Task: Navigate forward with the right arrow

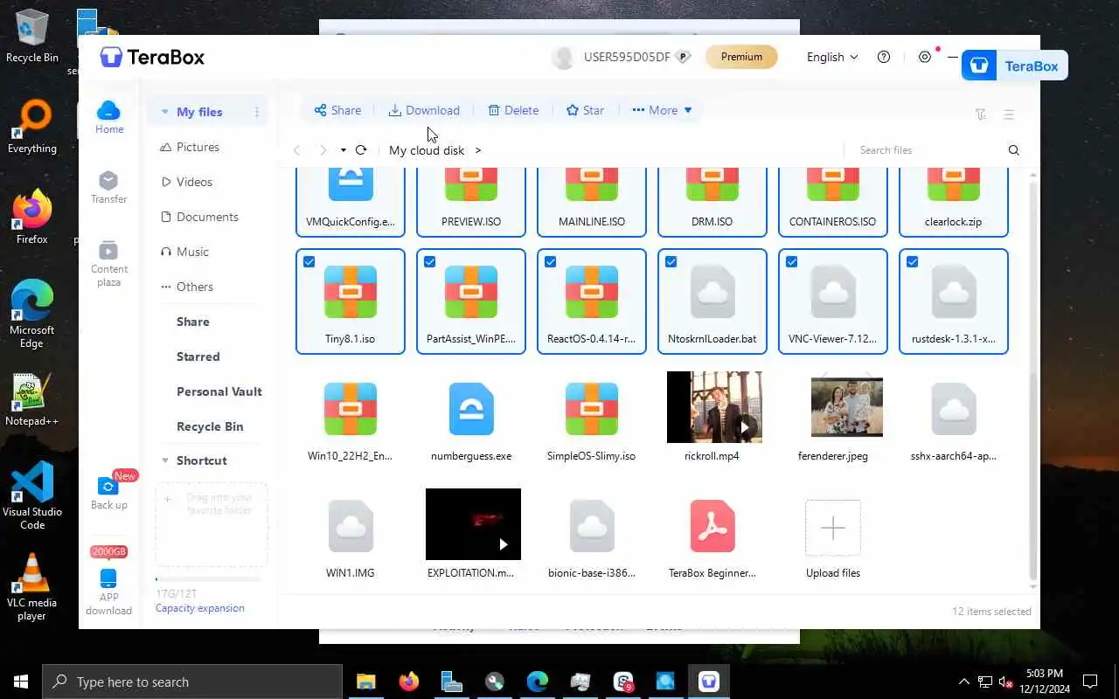Action: pos(323,150)
